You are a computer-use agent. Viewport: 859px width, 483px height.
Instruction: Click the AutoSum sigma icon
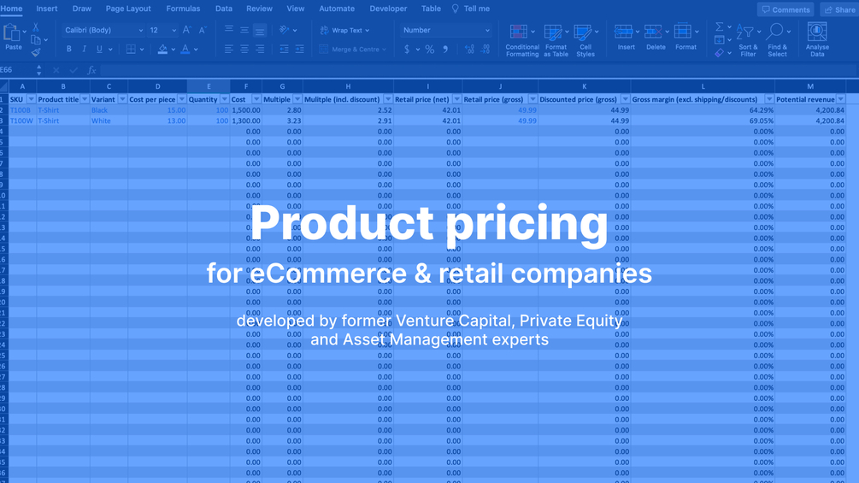720,27
